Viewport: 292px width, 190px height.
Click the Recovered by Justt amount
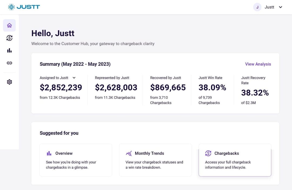pos(168,87)
